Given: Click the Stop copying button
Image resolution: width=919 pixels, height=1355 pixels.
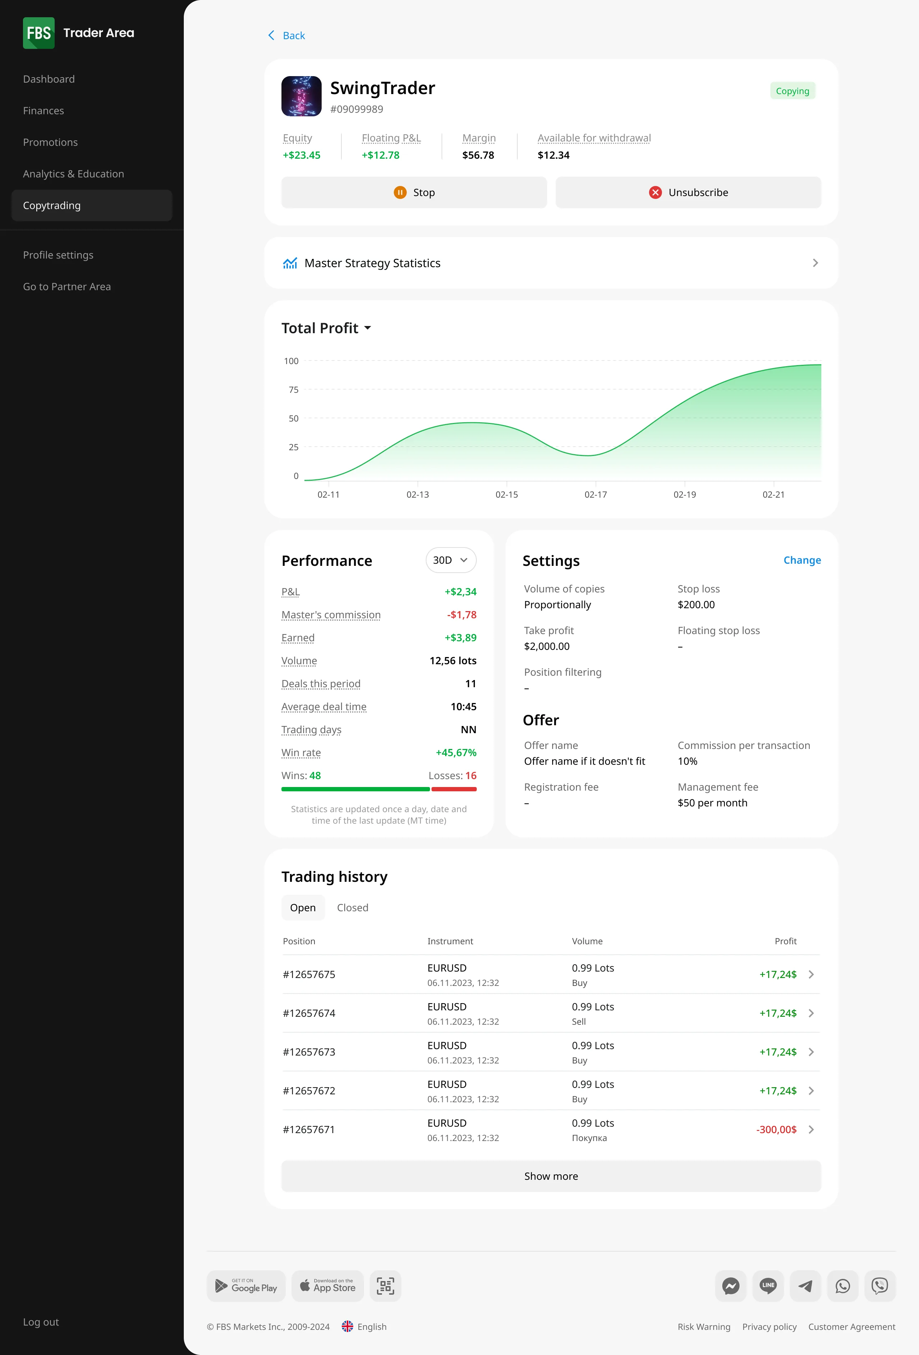Looking at the screenshot, I should coord(414,192).
